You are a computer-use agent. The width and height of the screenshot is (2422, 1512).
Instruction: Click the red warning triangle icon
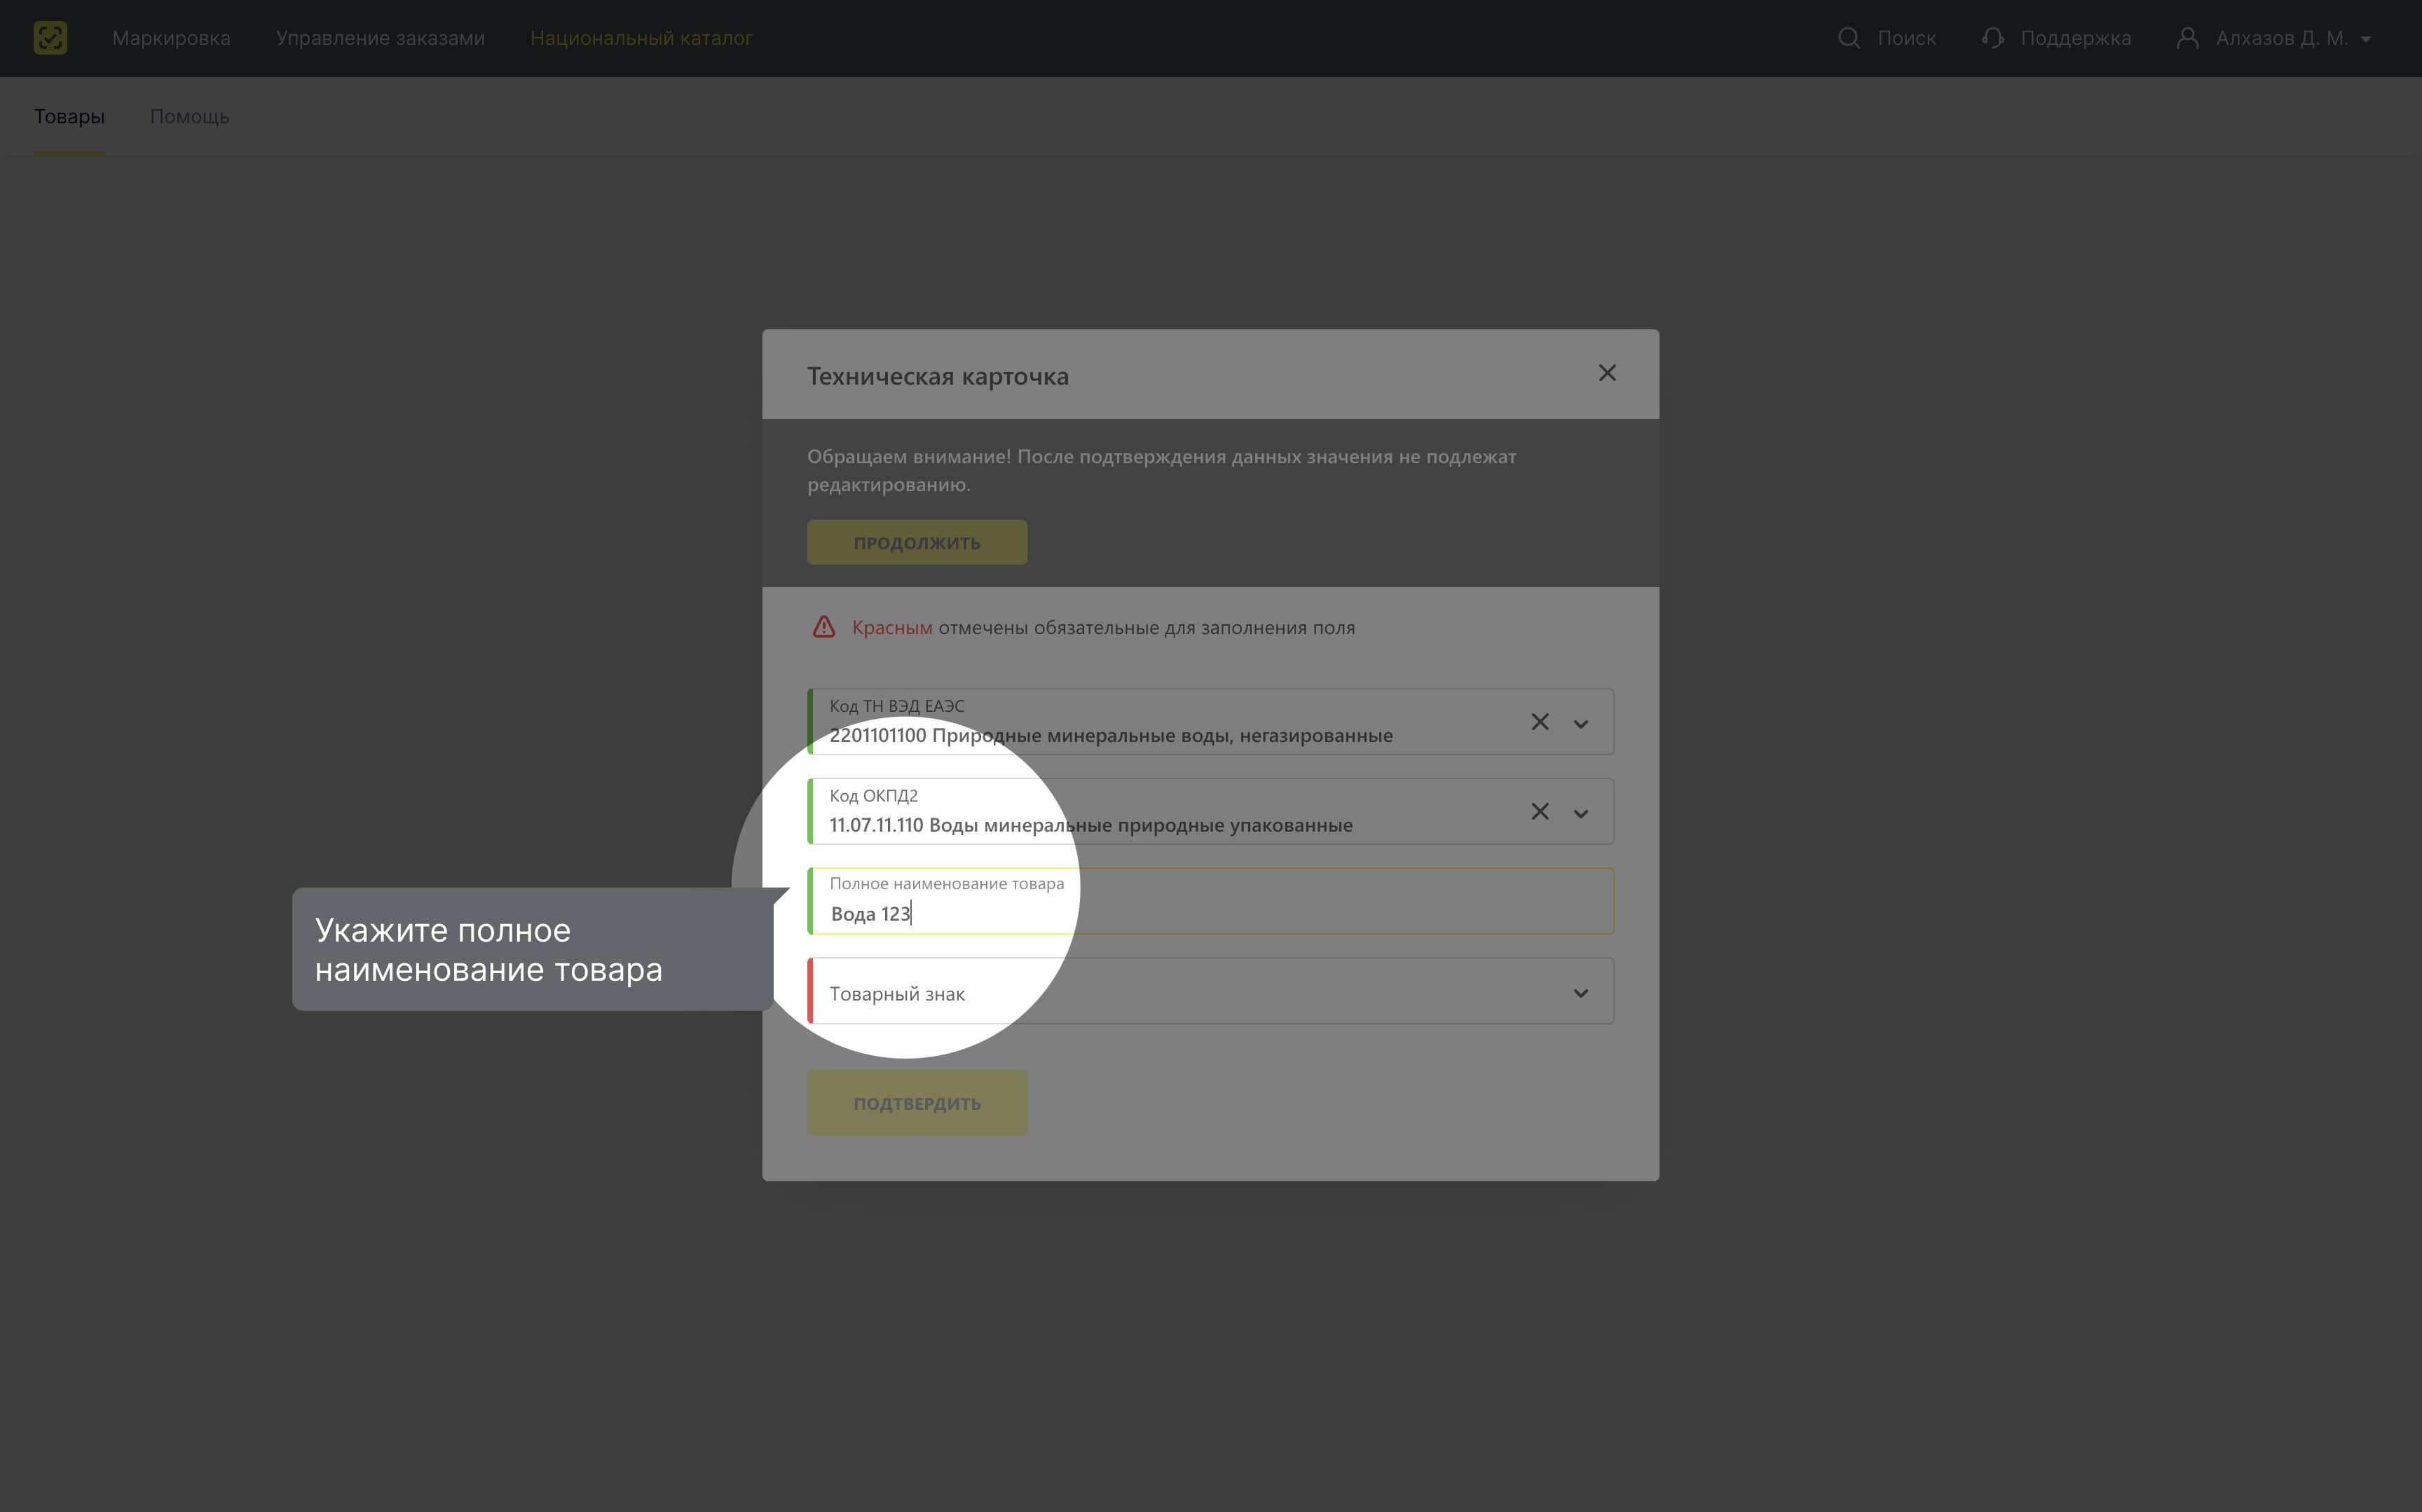click(x=823, y=627)
